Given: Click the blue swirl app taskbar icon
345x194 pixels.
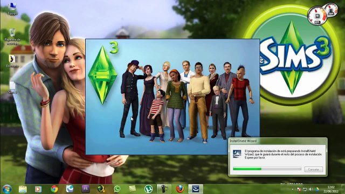Looking at the screenshot, I should coord(70,189).
